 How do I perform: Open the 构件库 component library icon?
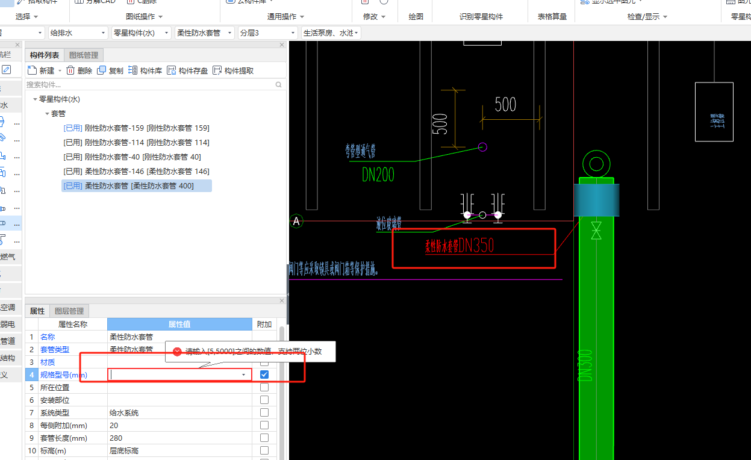[x=132, y=70]
